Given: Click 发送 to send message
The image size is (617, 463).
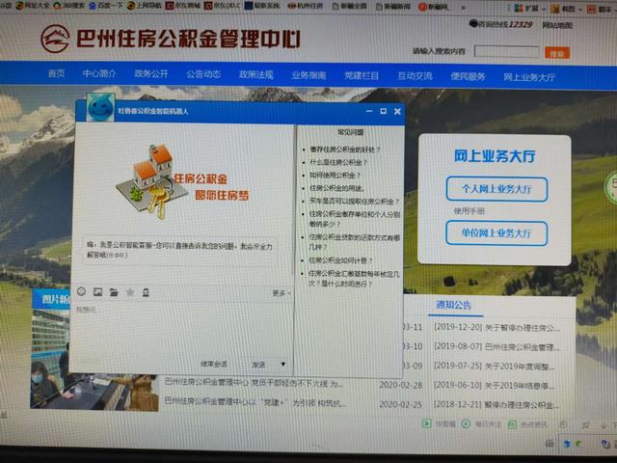Looking at the screenshot, I should click(259, 365).
